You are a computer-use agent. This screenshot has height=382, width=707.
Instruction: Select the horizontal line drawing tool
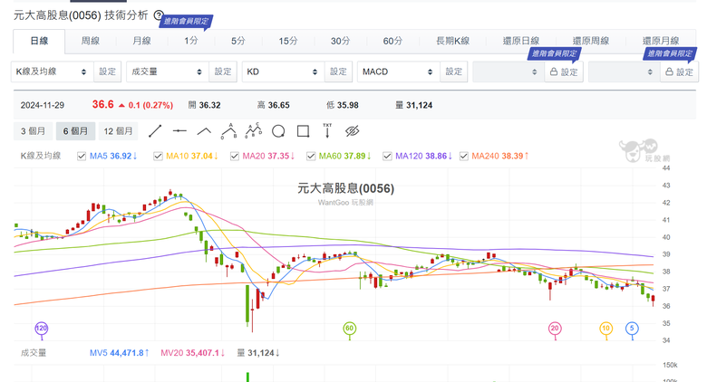click(x=179, y=131)
